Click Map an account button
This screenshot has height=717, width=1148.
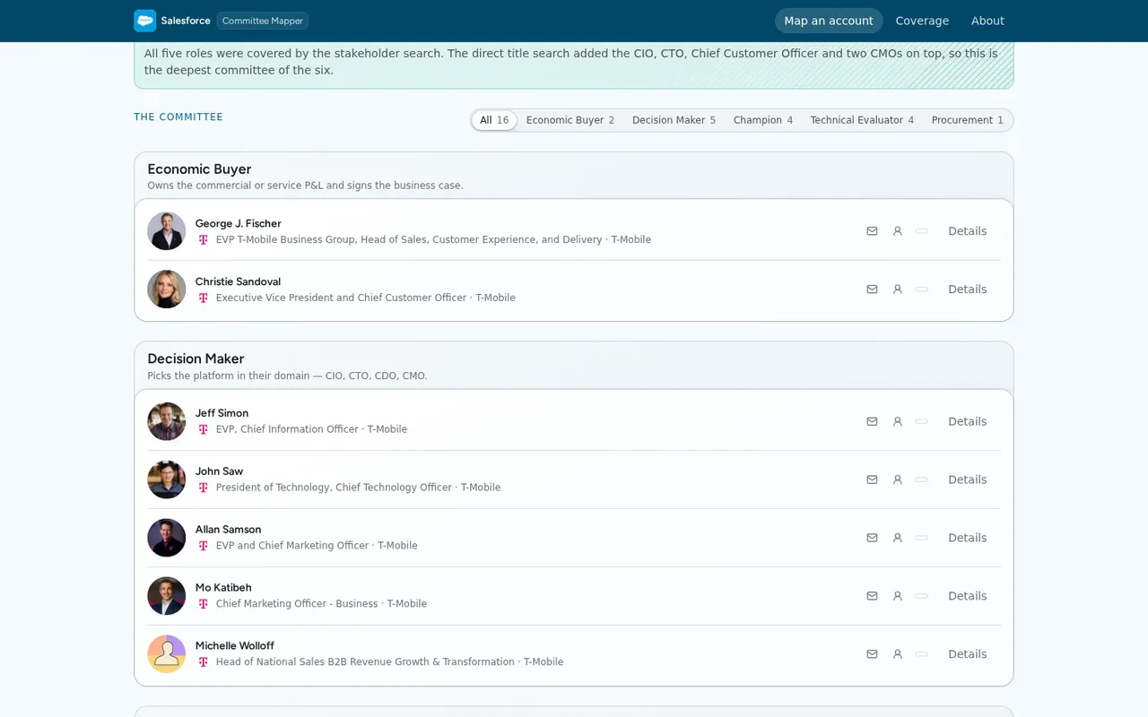(829, 21)
